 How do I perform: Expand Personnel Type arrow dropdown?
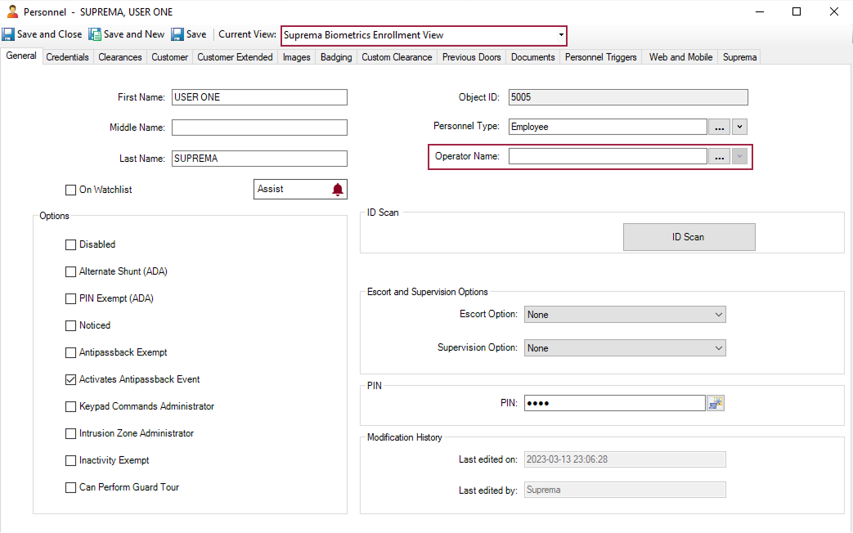coord(739,128)
